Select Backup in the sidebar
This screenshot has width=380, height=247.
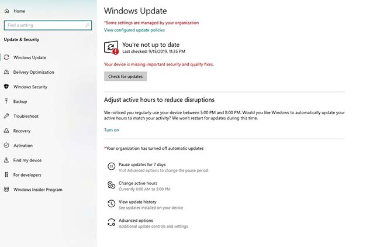pos(20,101)
